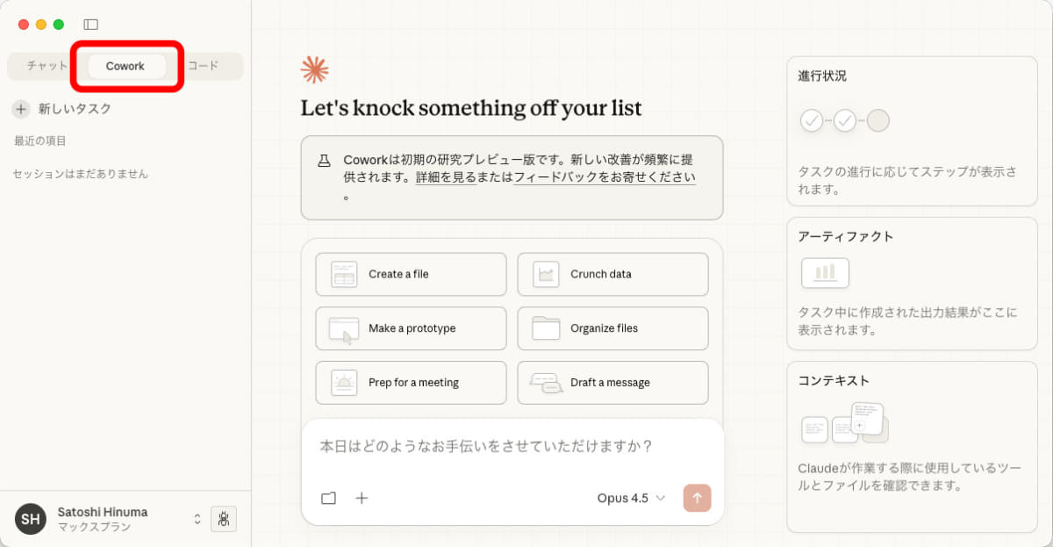Click the SH avatar for Satoshi Hinuma
The image size is (1053, 547).
pyautogui.click(x=30, y=519)
